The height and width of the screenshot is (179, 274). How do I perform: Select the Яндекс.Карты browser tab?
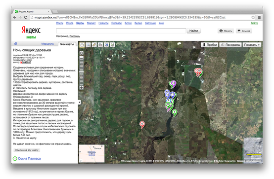[32, 11]
